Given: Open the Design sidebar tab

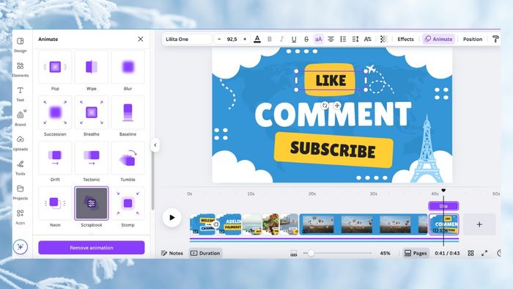Looking at the screenshot, I should [x=21, y=45].
